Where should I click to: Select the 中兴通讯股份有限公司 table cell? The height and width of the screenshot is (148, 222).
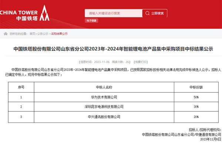click(103, 117)
